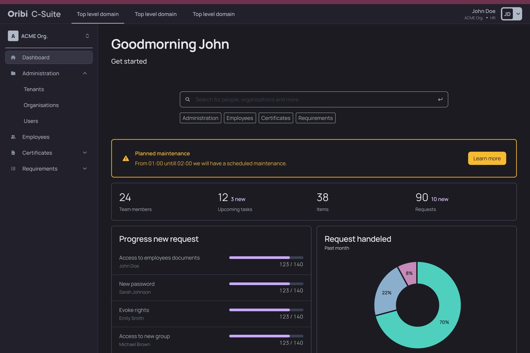Collapse the Administration sidebar section
Screen dimensions: 530x353
[x=85, y=73]
